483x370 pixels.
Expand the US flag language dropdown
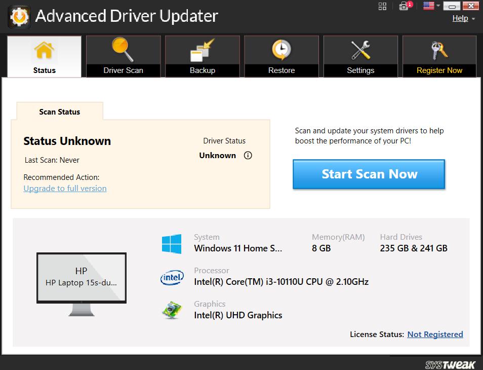[432, 6]
